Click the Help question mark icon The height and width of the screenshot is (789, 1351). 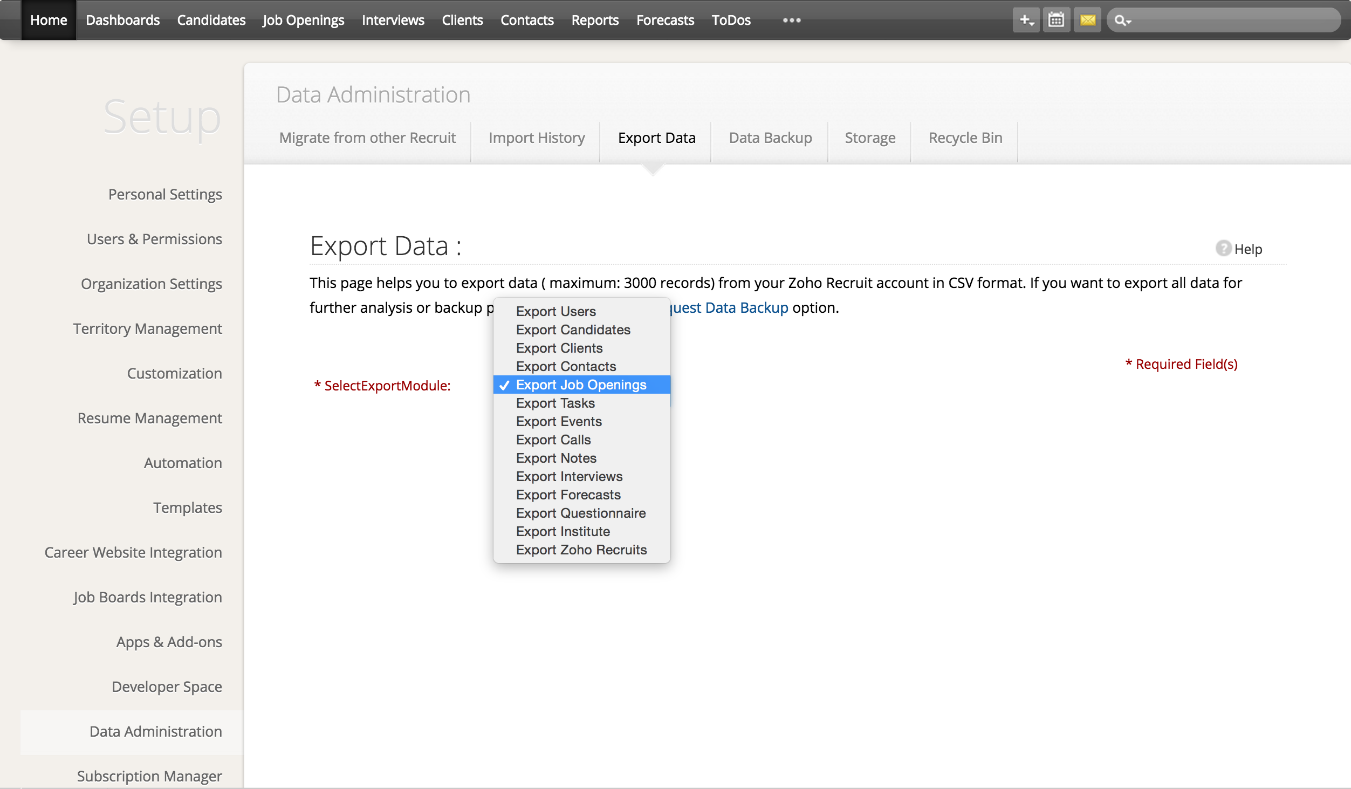(1223, 249)
